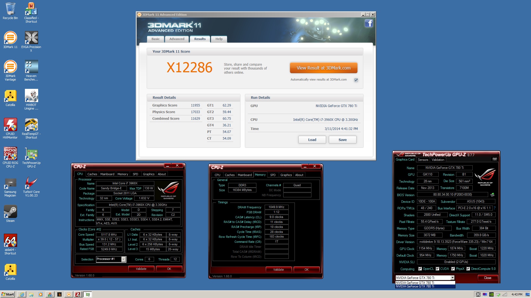
Task: Open the Classified Shortcut desktop icon
Action: pyautogui.click(x=31, y=13)
